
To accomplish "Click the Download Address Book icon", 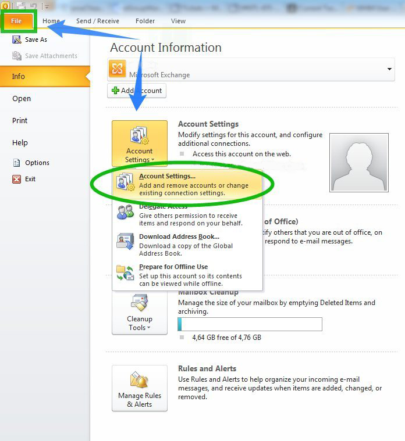I will pos(125,241).
